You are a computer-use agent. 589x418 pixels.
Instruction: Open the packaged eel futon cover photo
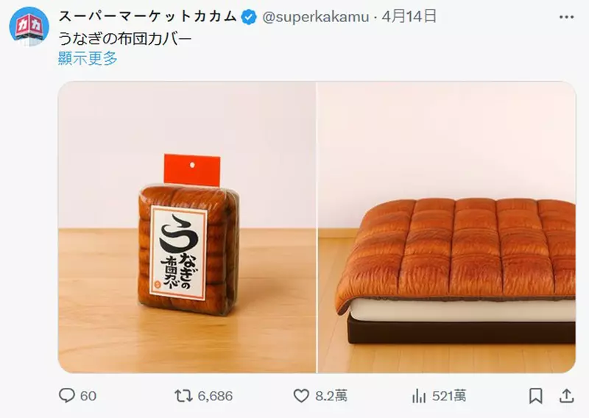[x=187, y=227]
